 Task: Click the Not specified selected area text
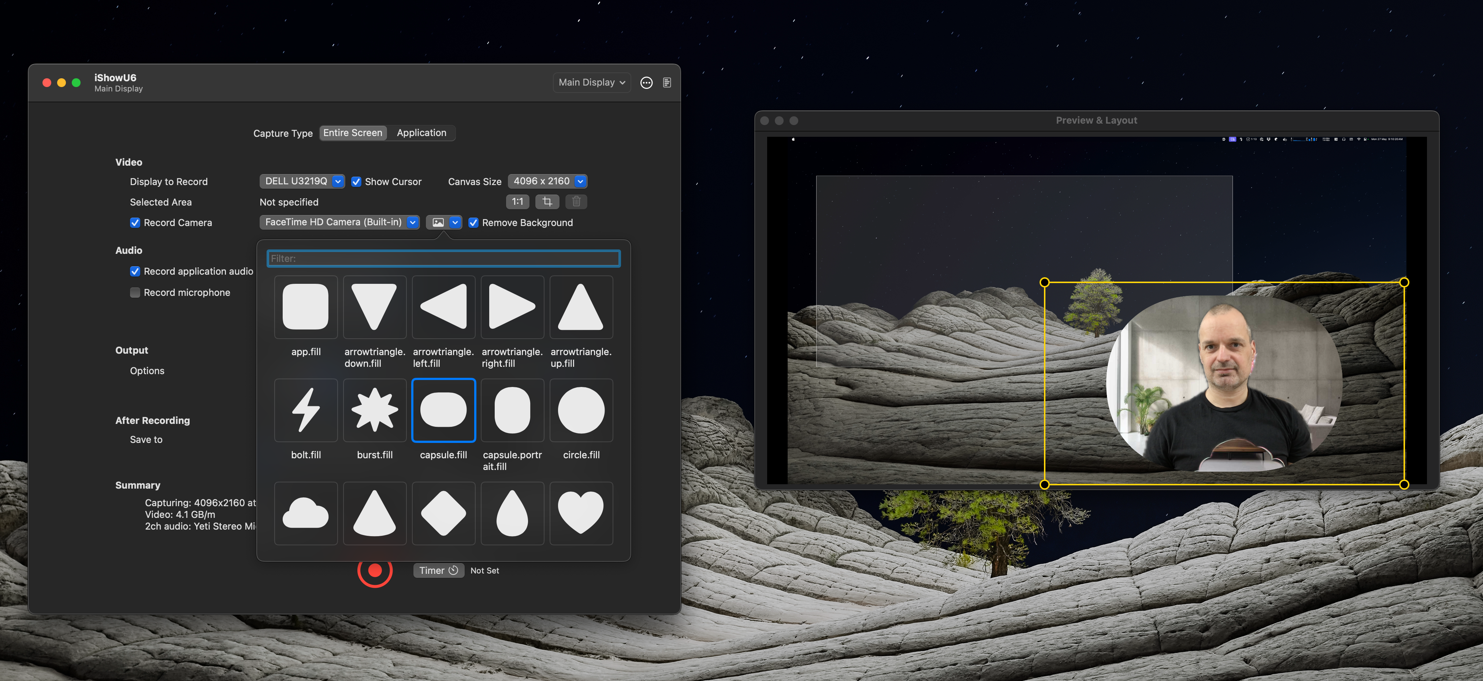tap(289, 203)
